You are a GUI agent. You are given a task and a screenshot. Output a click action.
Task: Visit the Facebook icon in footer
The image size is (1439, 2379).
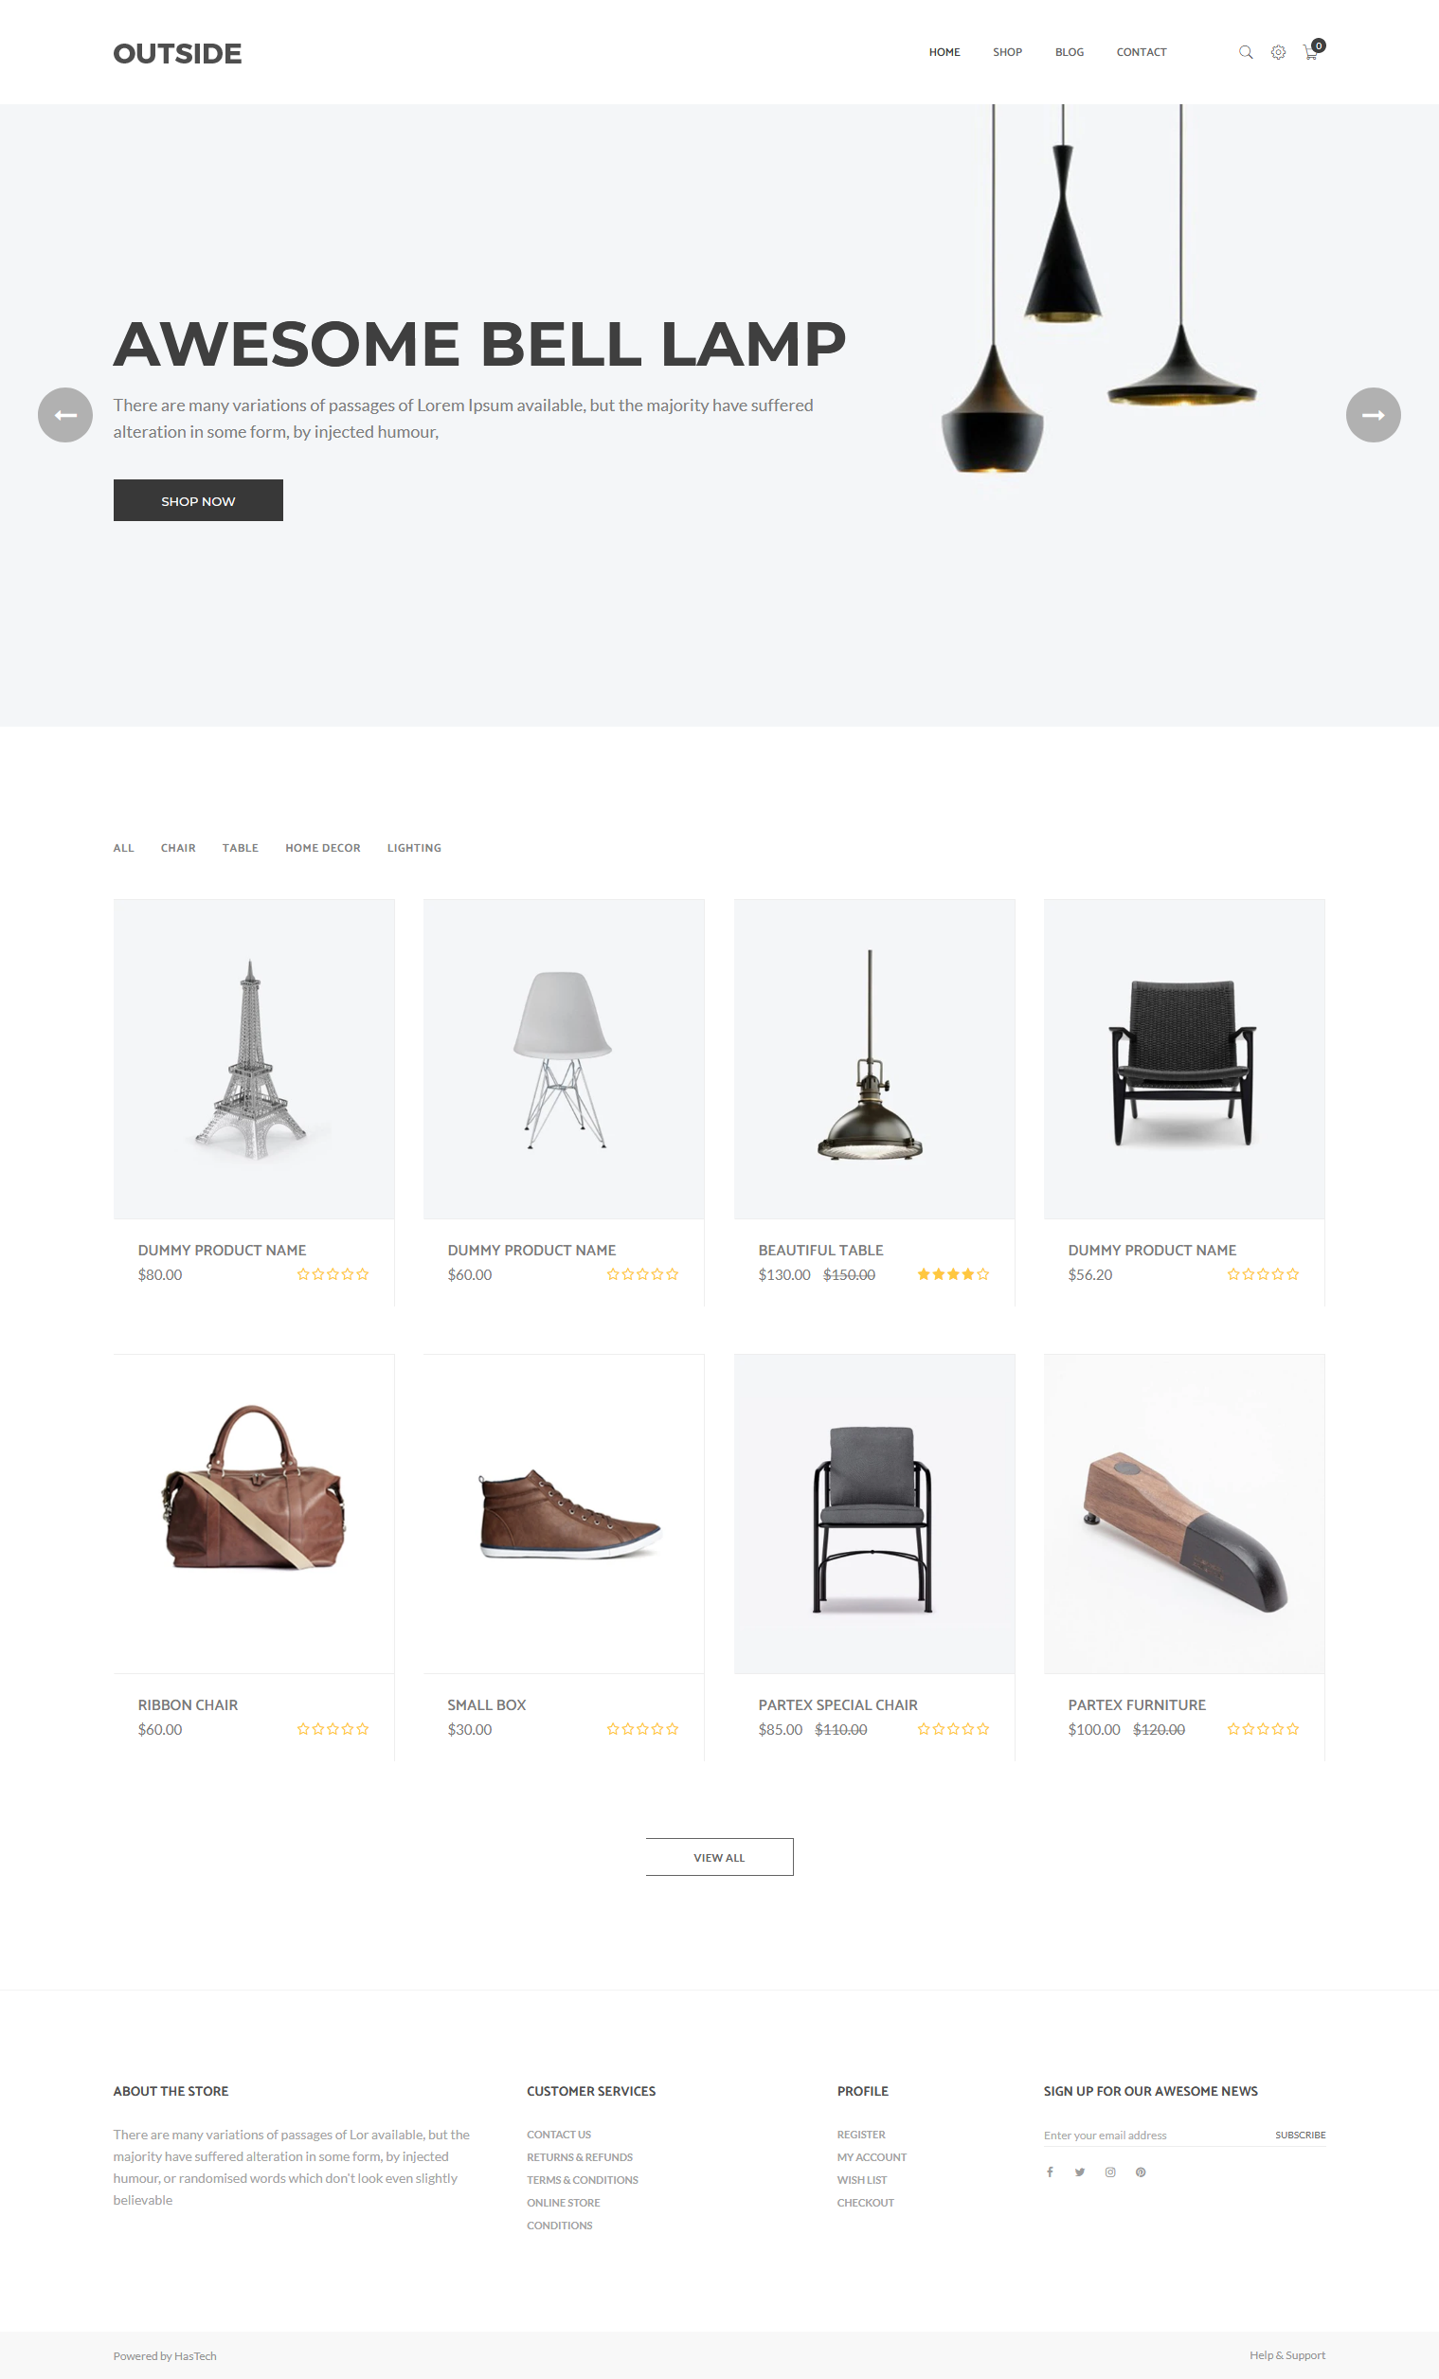pos(1050,2172)
